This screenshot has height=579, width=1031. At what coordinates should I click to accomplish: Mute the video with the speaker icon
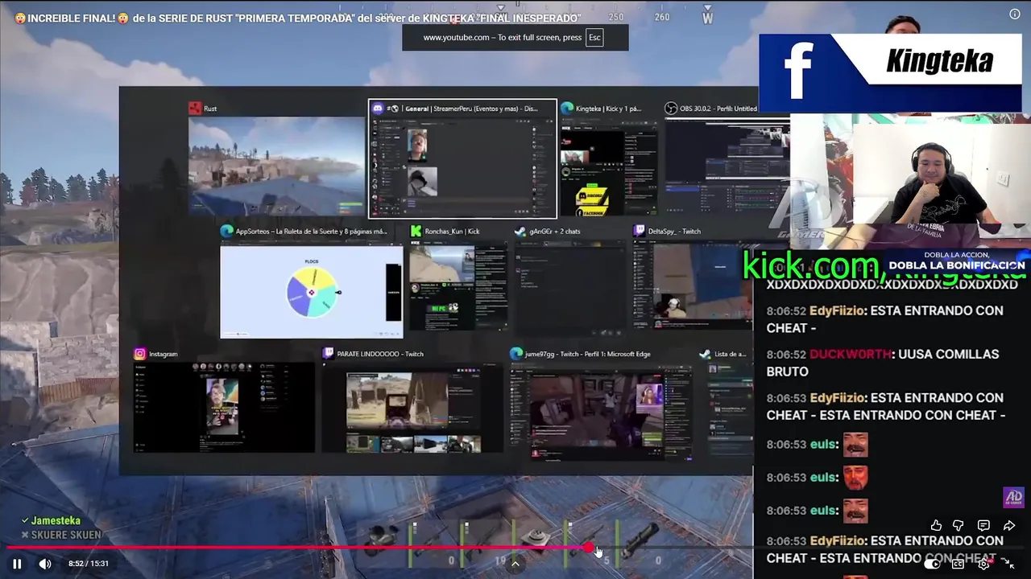tap(45, 564)
